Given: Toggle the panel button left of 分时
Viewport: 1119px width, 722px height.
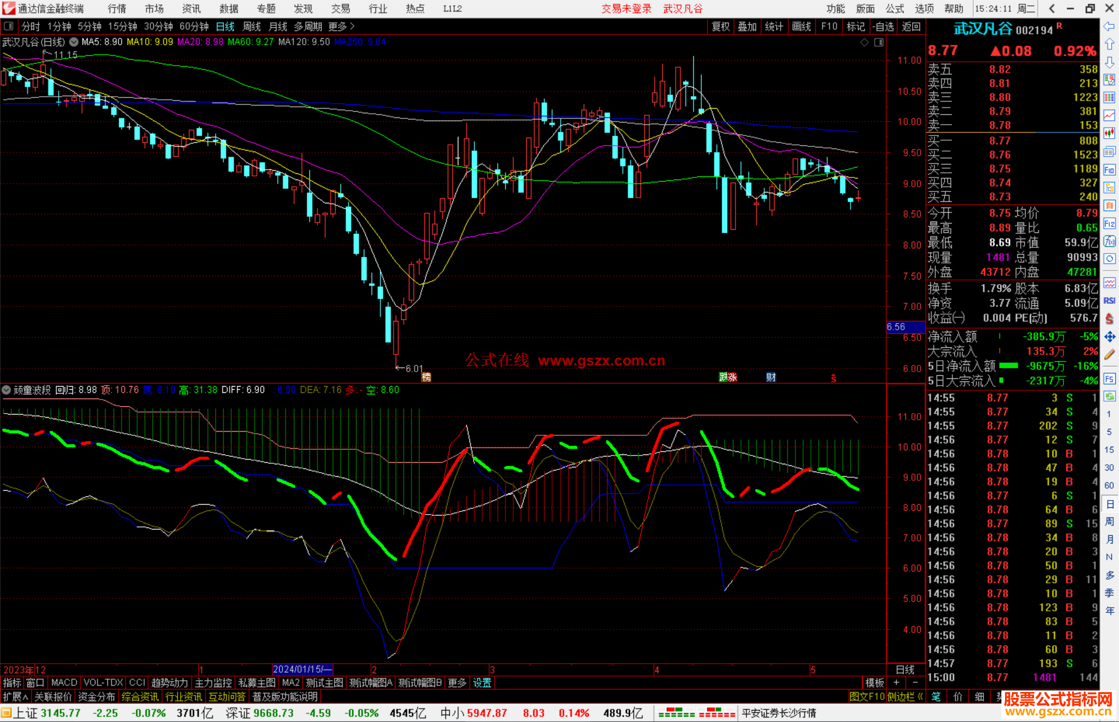Looking at the screenshot, I should [9, 26].
